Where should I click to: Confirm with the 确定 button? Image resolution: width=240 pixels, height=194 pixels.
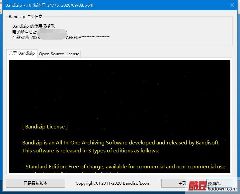[219, 183]
